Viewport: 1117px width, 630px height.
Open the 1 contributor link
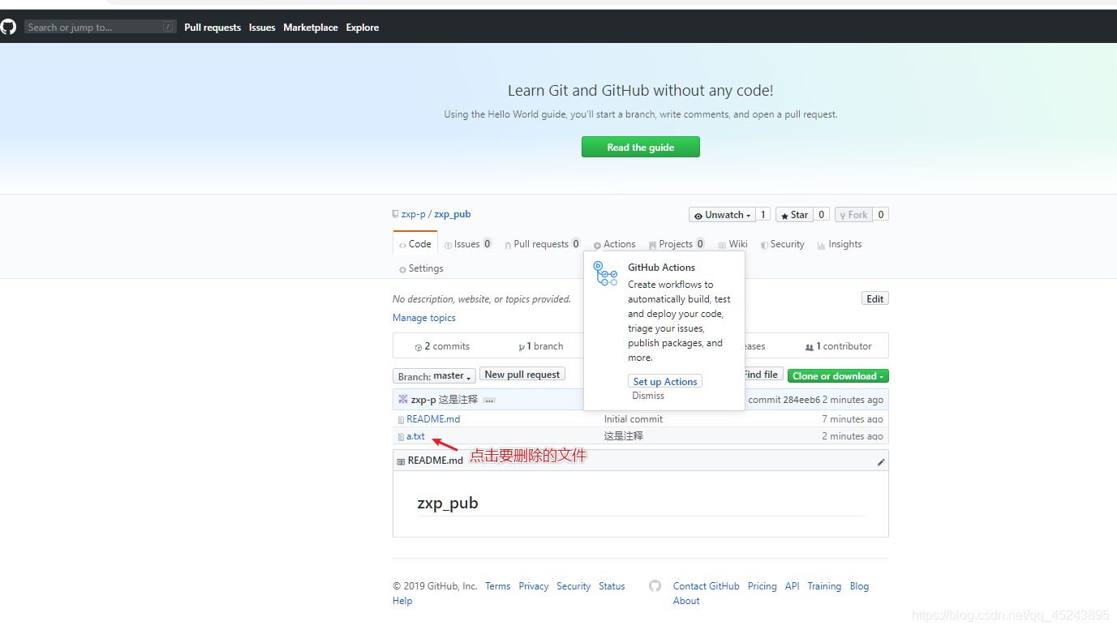[839, 346]
